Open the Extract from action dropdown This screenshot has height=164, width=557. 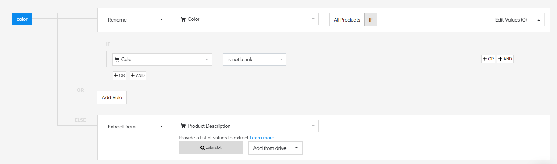(135, 126)
